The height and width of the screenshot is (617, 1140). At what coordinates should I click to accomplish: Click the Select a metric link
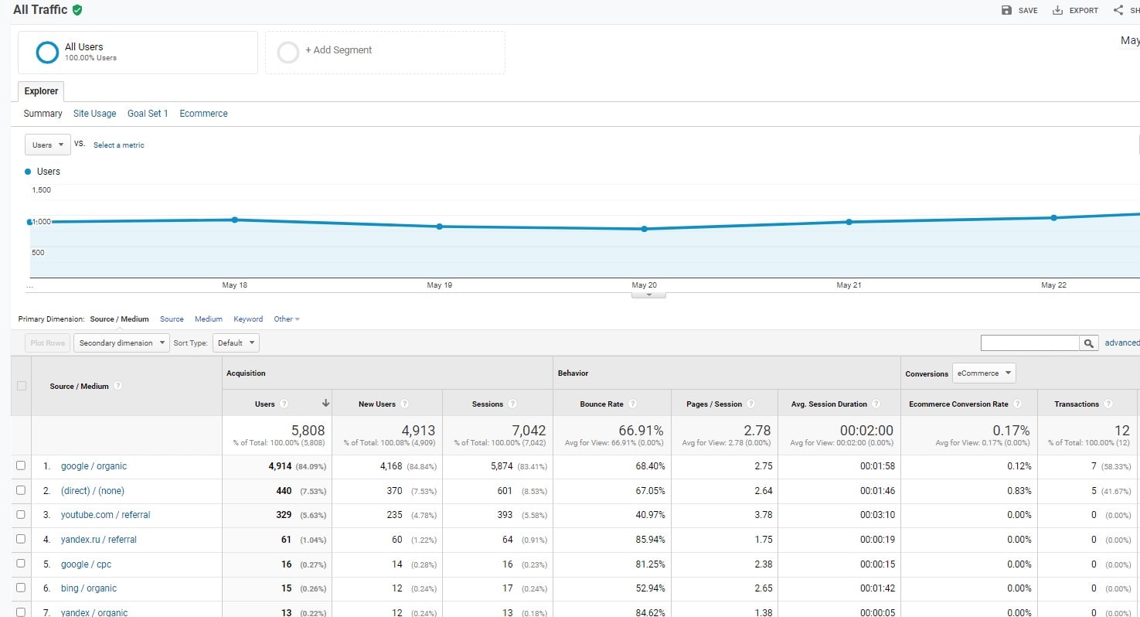coord(118,145)
